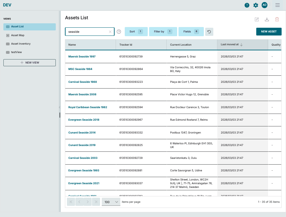Open the hamburger menu icon
This screenshot has height=217, width=286.
tap(278, 5)
